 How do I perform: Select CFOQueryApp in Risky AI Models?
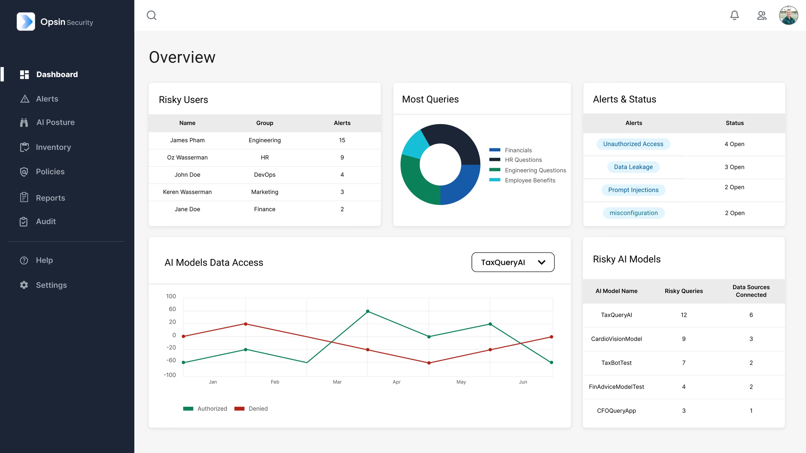pyautogui.click(x=617, y=411)
